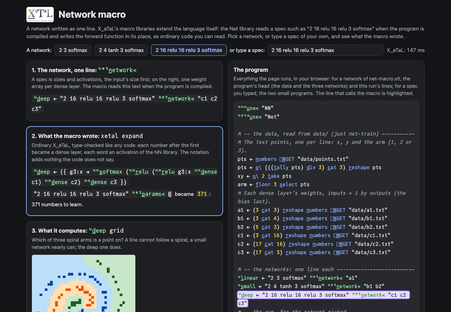451x312 pixels.
Task: Select the "xetal expand" command text
Action: 122,136
